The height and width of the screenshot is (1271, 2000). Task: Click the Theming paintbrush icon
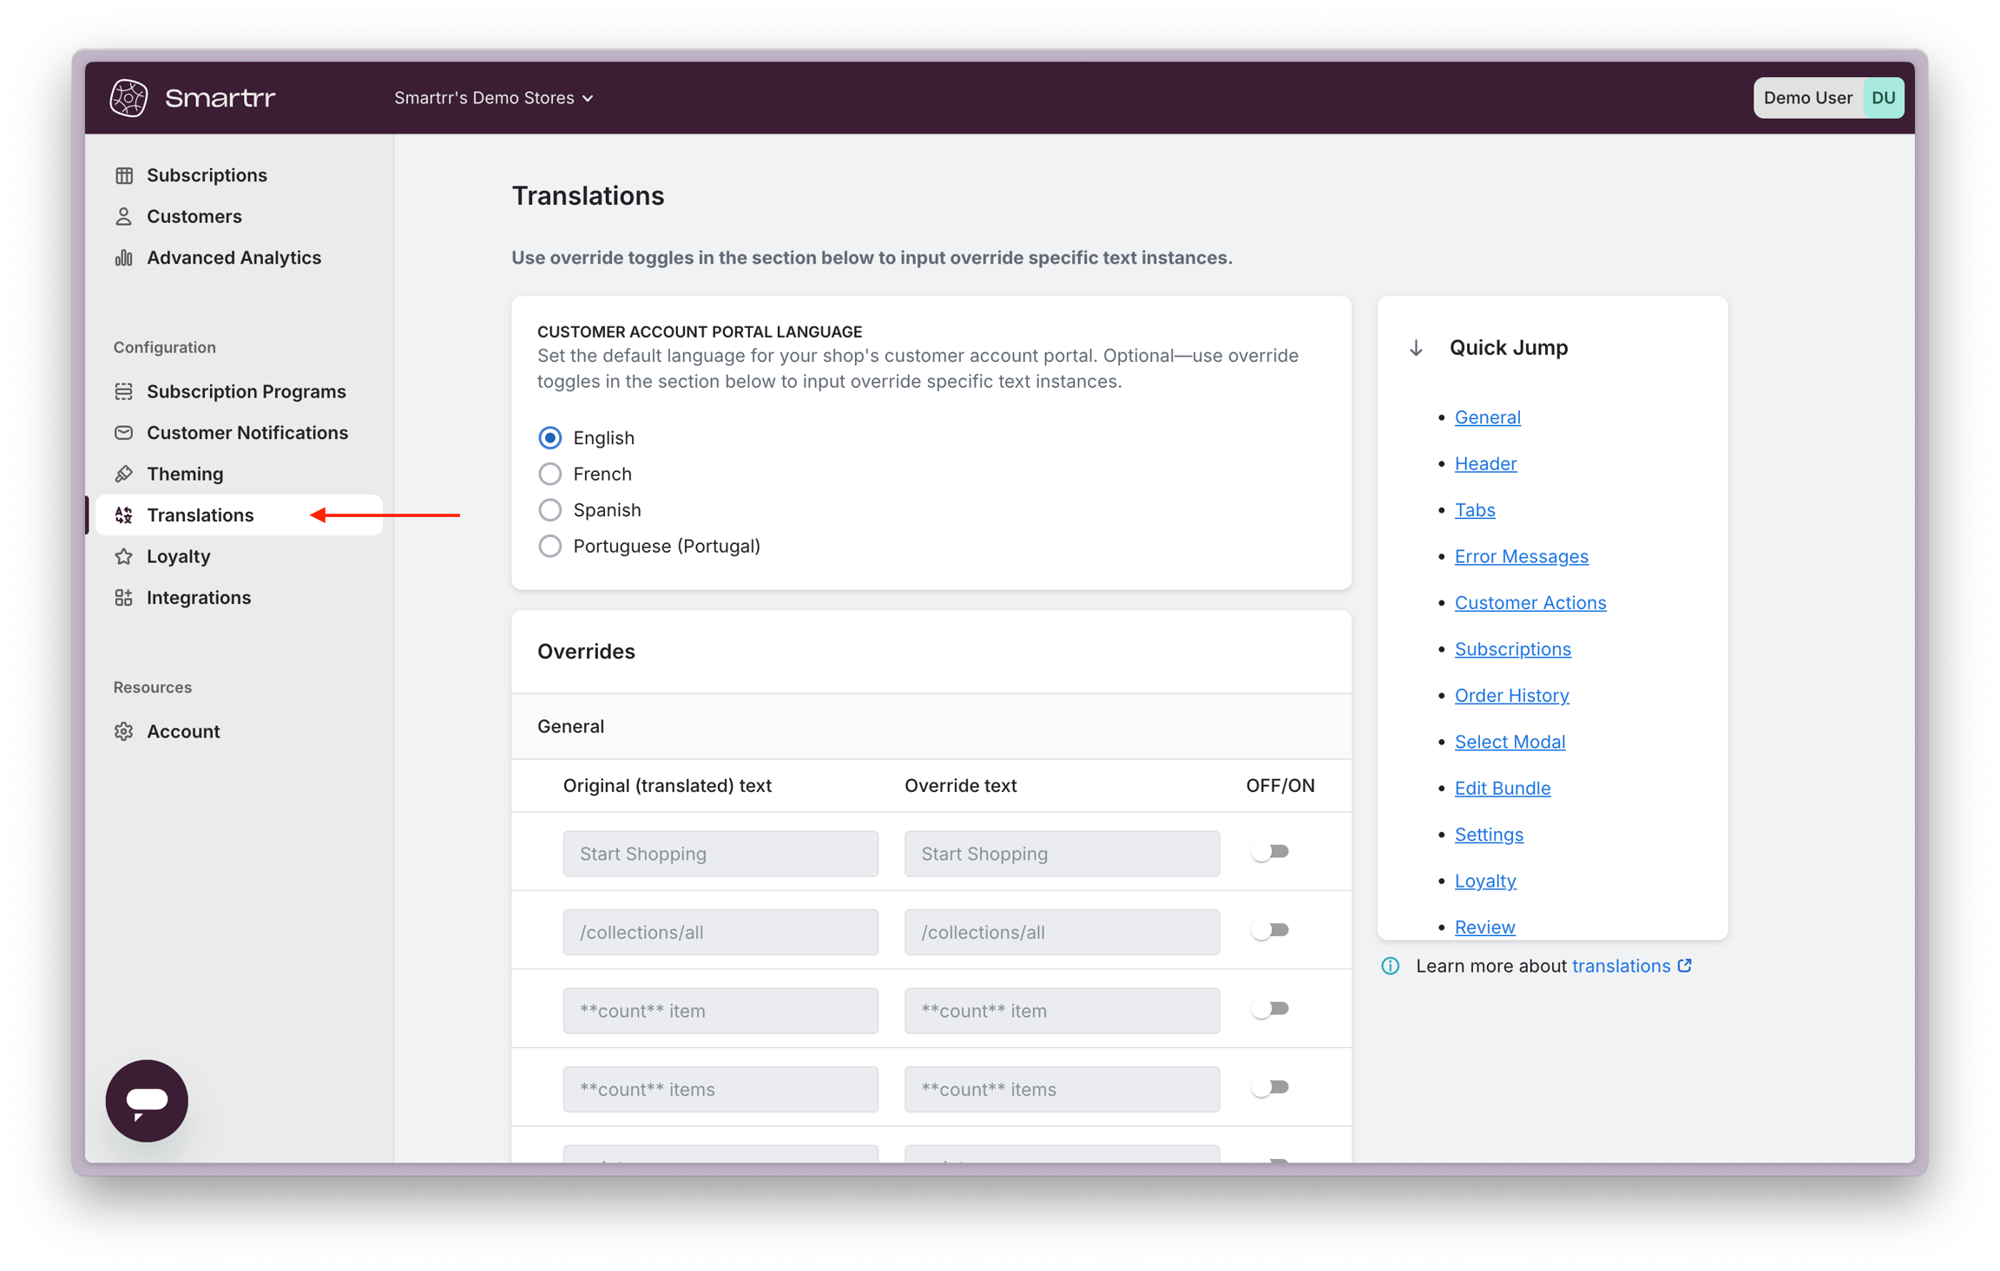click(x=124, y=474)
